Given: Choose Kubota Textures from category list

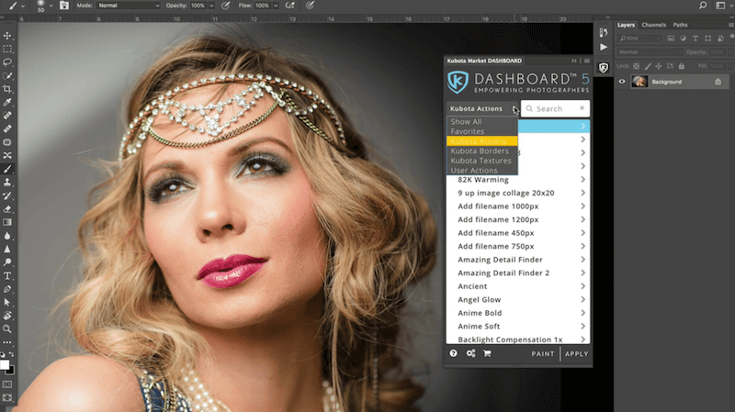Looking at the screenshot, I should coord(481,161).
